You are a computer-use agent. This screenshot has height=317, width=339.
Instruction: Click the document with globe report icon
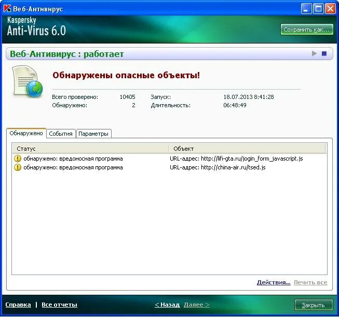[28, 82]
